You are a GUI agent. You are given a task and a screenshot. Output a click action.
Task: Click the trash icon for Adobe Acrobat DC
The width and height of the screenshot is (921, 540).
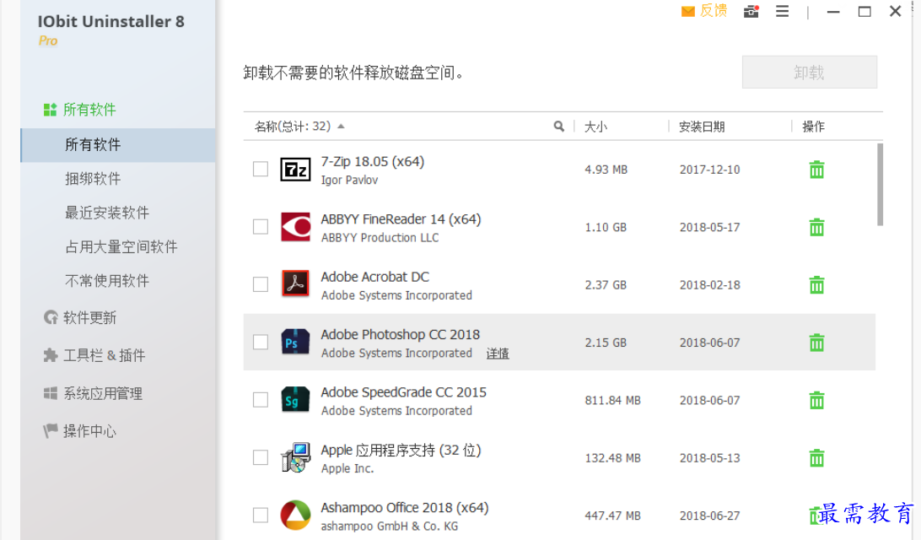[816, 285]
